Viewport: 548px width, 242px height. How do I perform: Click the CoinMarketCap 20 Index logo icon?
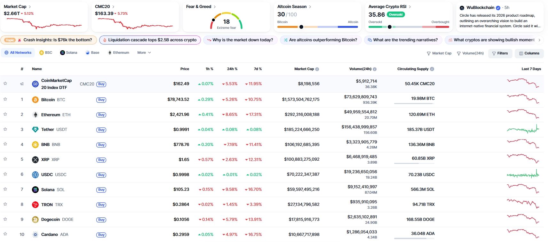tap(35, 84)
